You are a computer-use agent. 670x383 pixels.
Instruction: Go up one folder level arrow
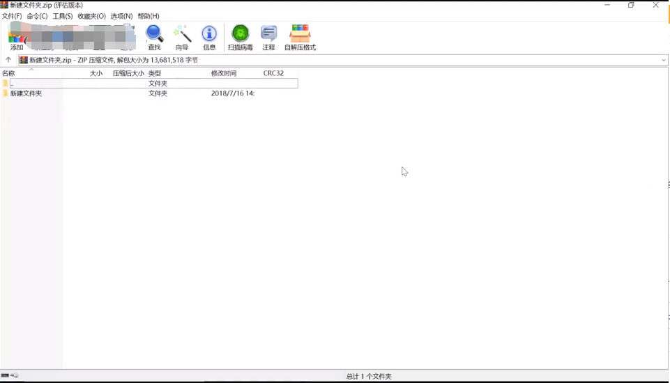point(8,60)
